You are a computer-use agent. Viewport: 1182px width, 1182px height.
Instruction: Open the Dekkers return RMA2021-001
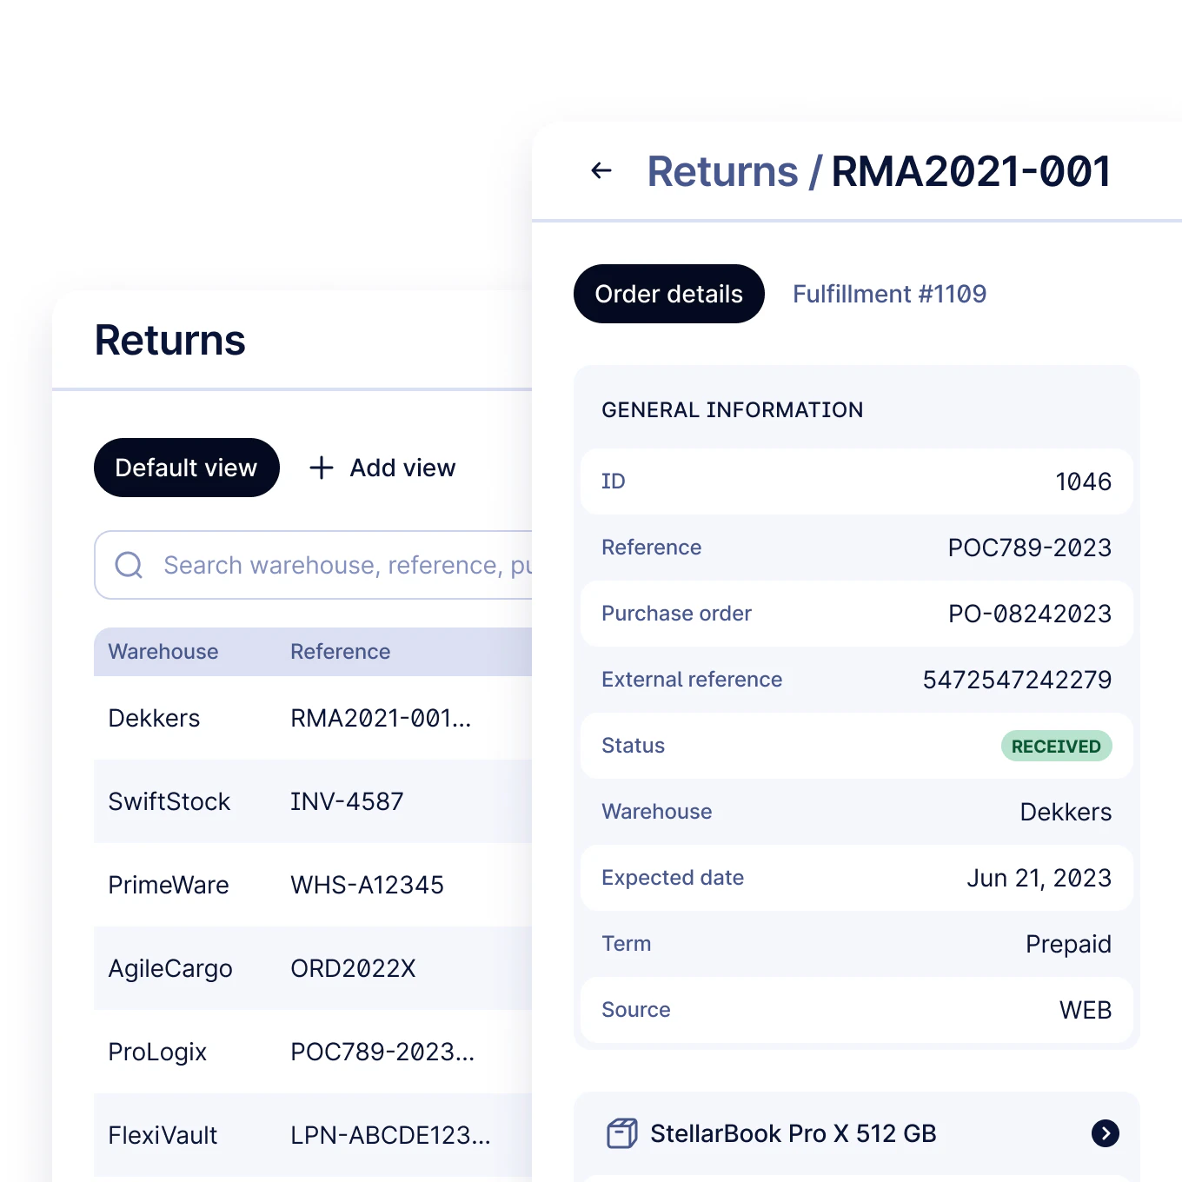pos(261,718)
